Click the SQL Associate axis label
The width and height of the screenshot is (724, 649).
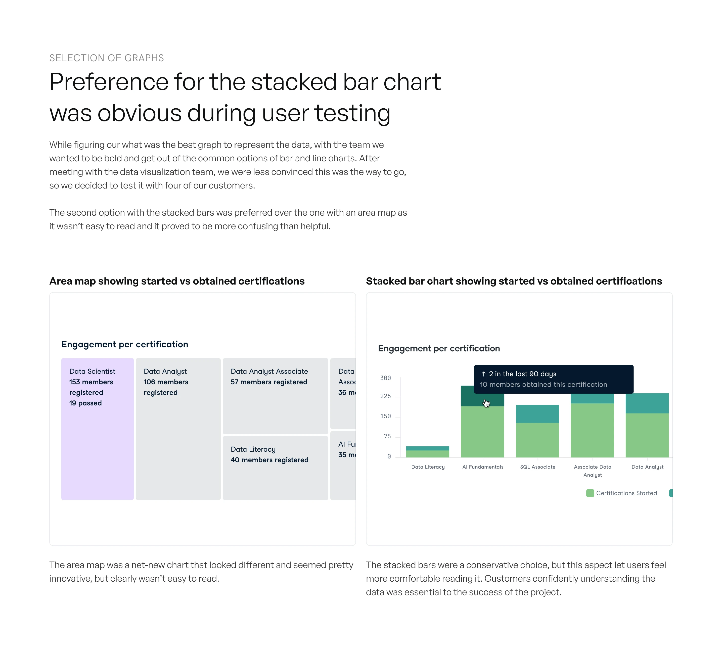click(537, 467)
